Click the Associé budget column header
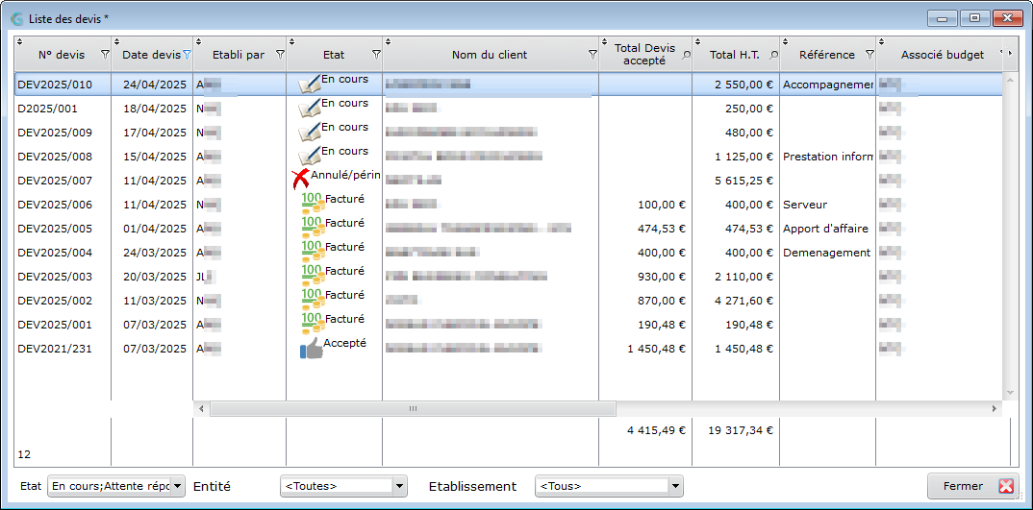Viewport: 1033px width, 510px height. coord(942,56)
